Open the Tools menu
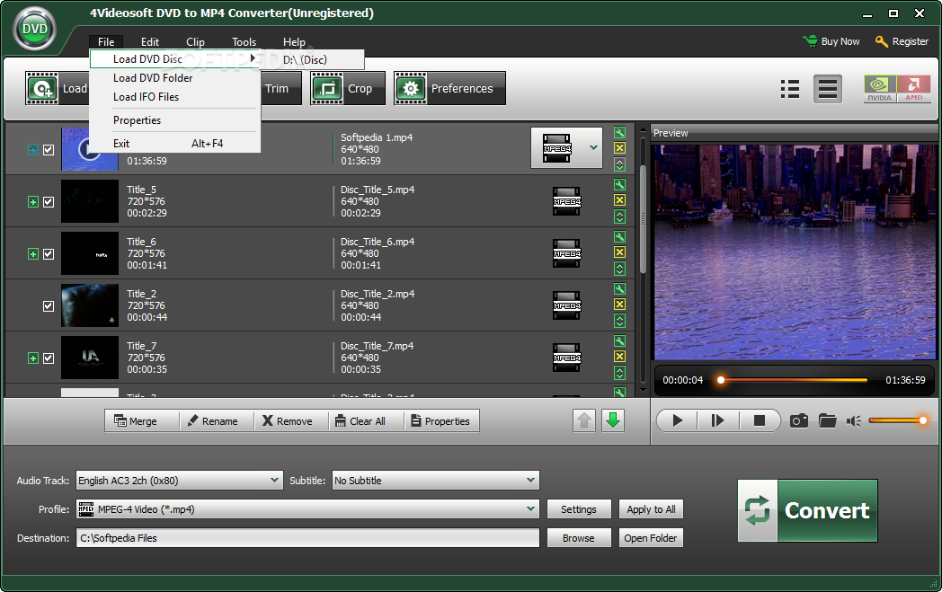The height and width of the screenshot is (592, 942). coord(244,42)
